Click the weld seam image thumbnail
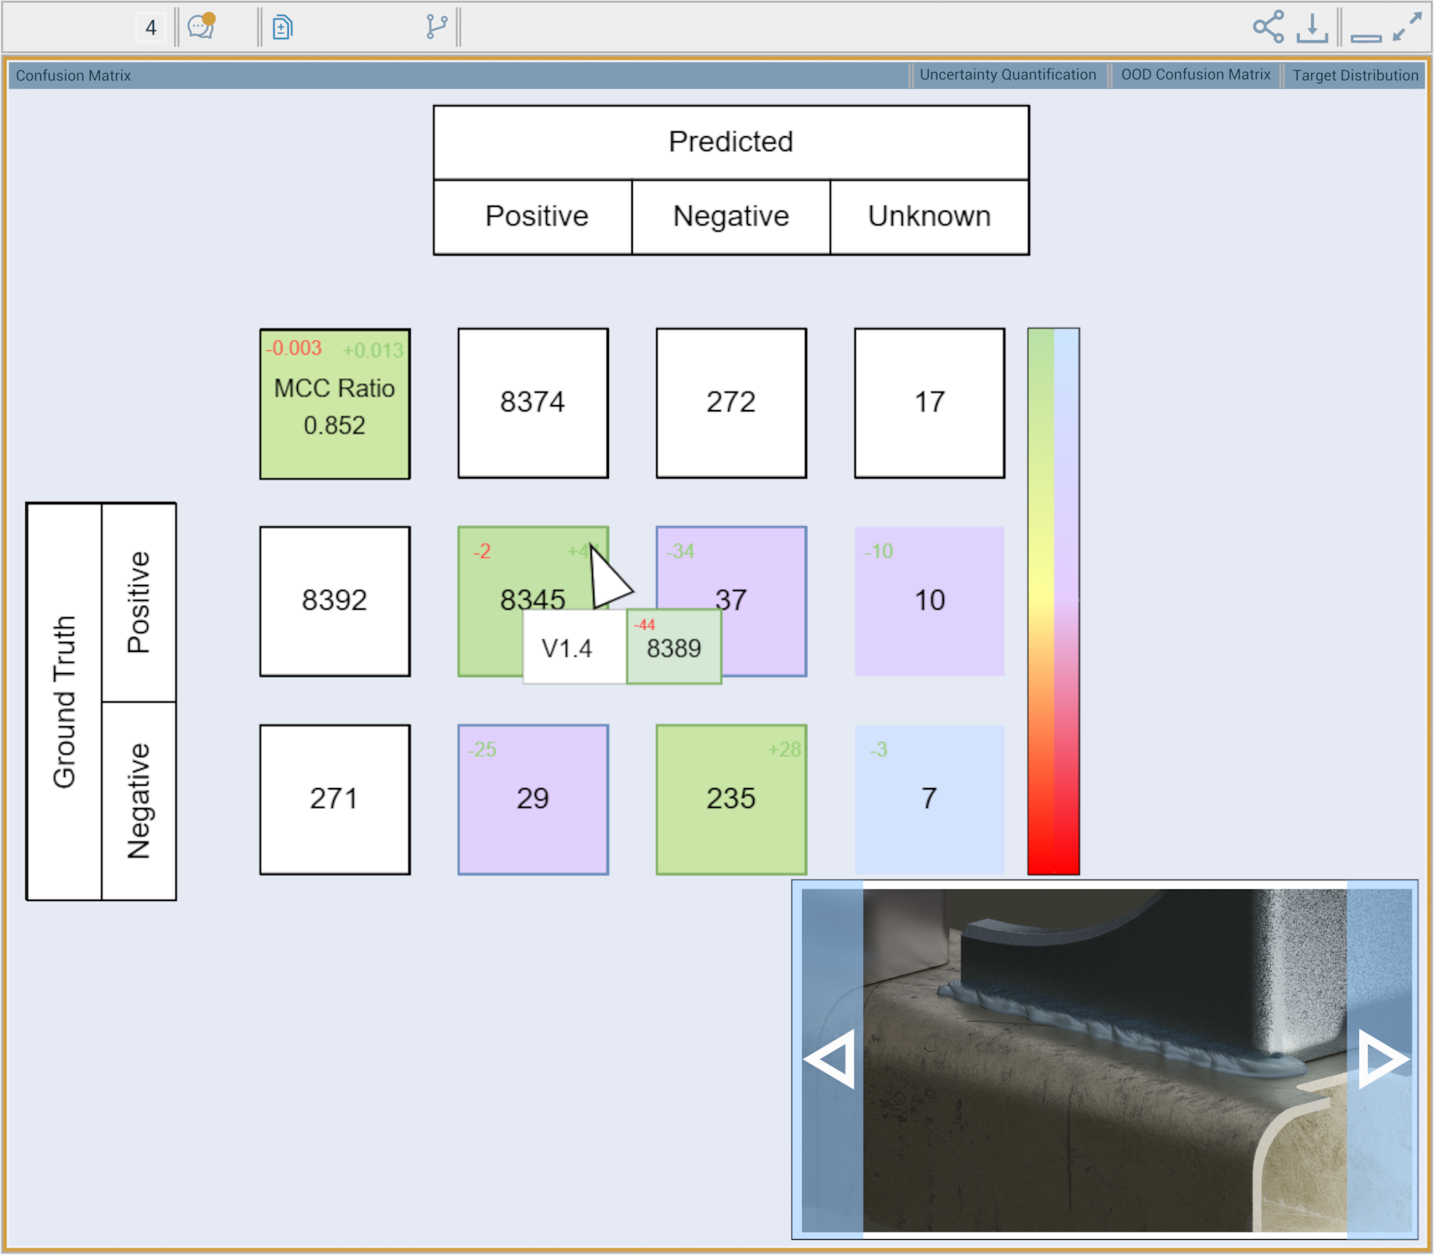 (1104, 1060)
